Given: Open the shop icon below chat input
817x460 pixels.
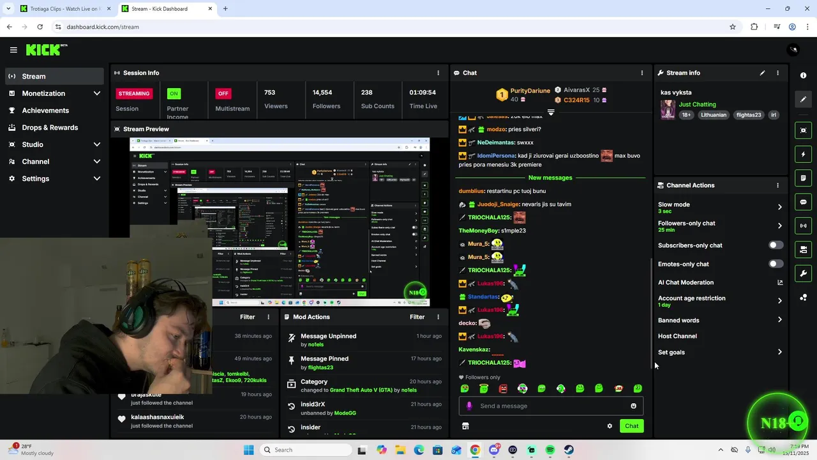Looking at the screenshot, I should [465, 426].
